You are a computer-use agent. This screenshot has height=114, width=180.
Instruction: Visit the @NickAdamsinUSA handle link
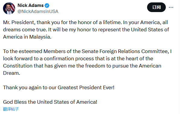pyautogui.click(x=38, y=11)
